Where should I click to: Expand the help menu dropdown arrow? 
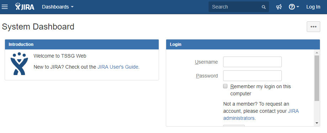tap(297, 7)
